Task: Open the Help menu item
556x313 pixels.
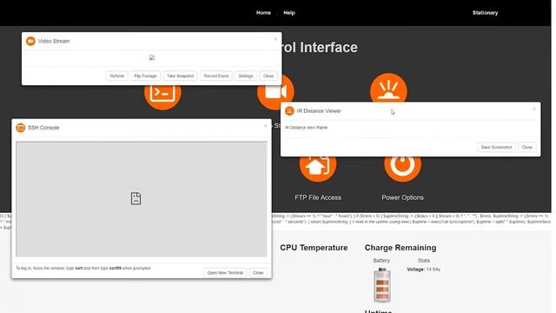Action: click(x=289, y=13)
